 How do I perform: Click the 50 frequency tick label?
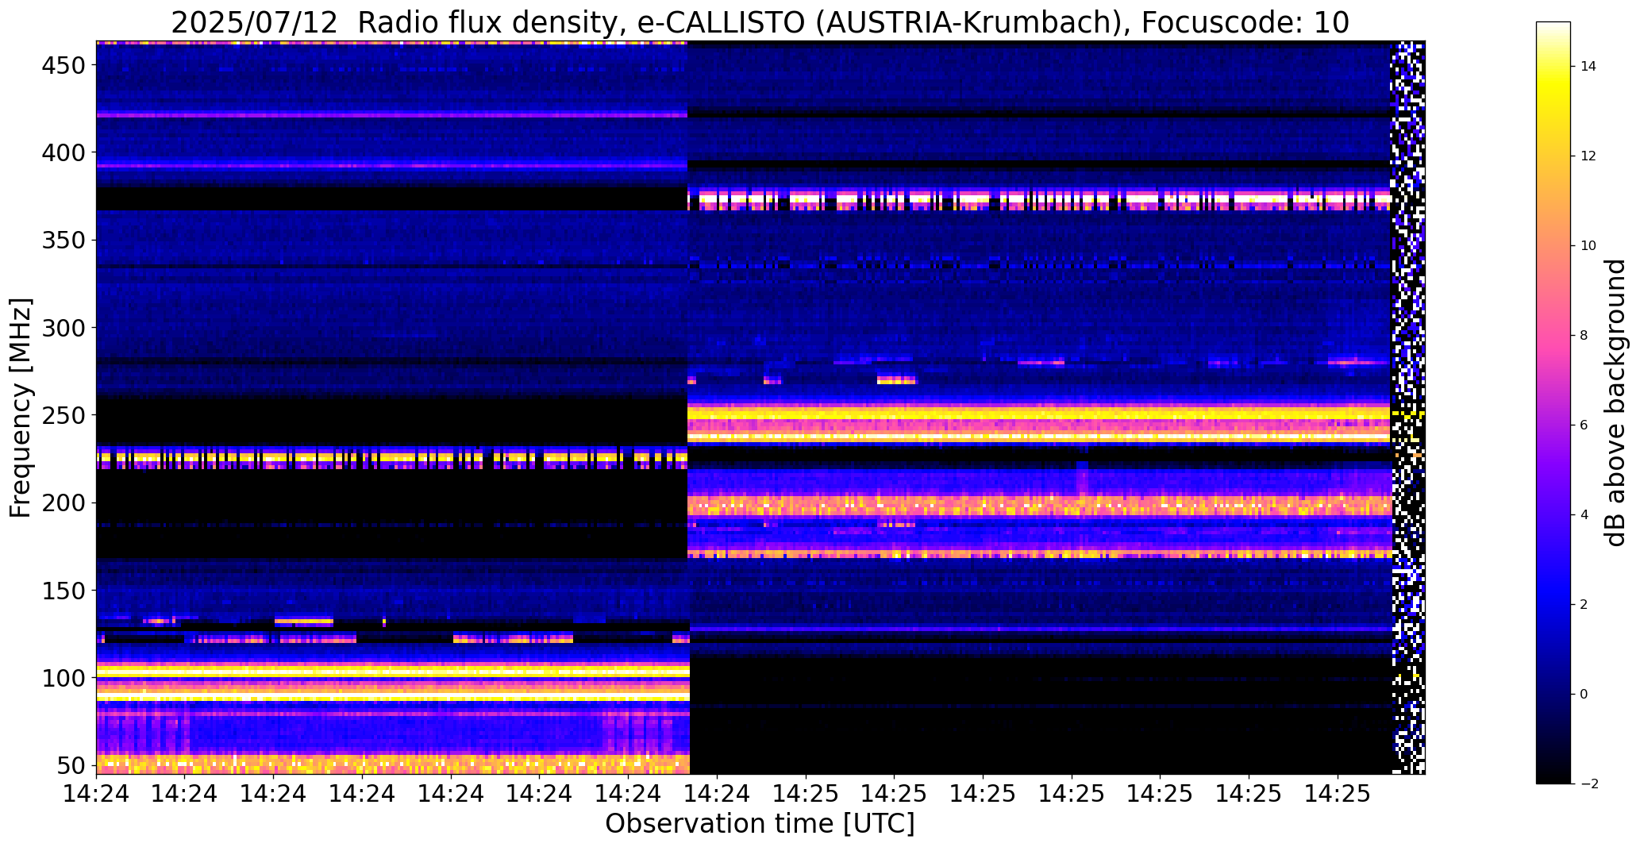[70, 765]
